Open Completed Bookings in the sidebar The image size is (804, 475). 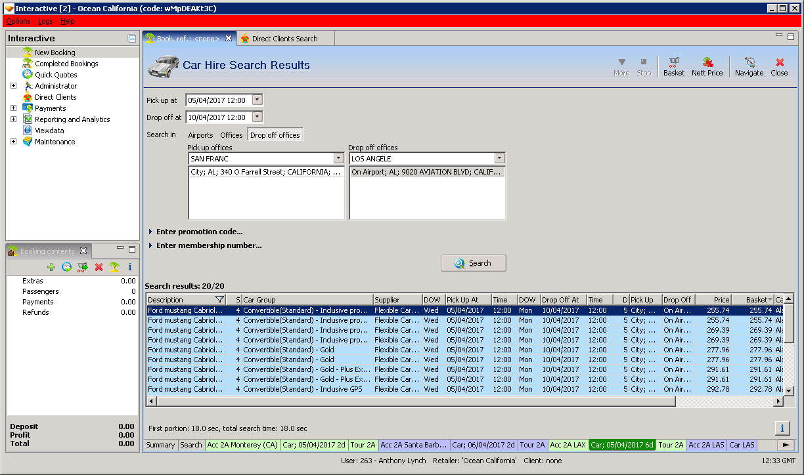click(x=66, y=64)
